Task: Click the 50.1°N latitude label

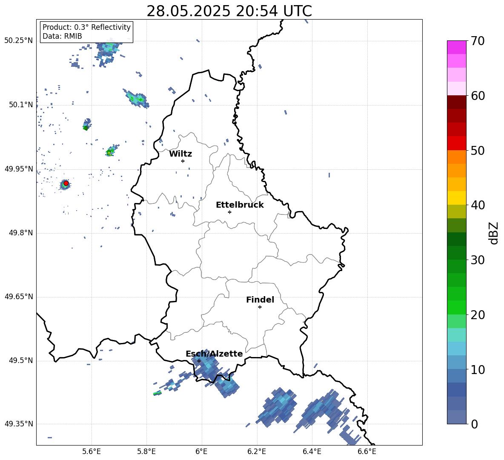Action: tap(21, 105)
